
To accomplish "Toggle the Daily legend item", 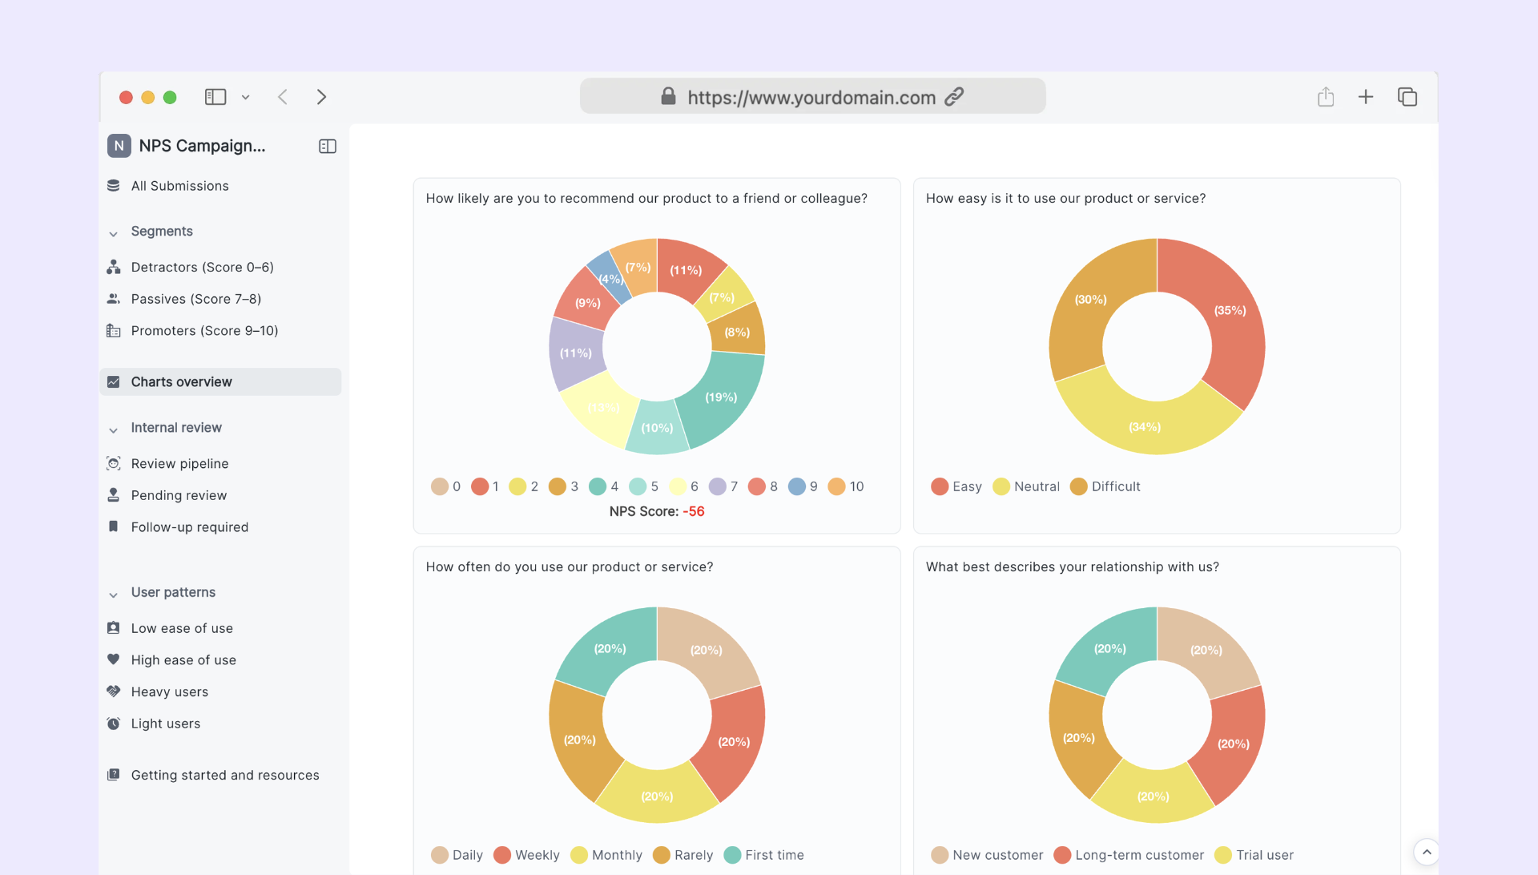I will 457,855.
